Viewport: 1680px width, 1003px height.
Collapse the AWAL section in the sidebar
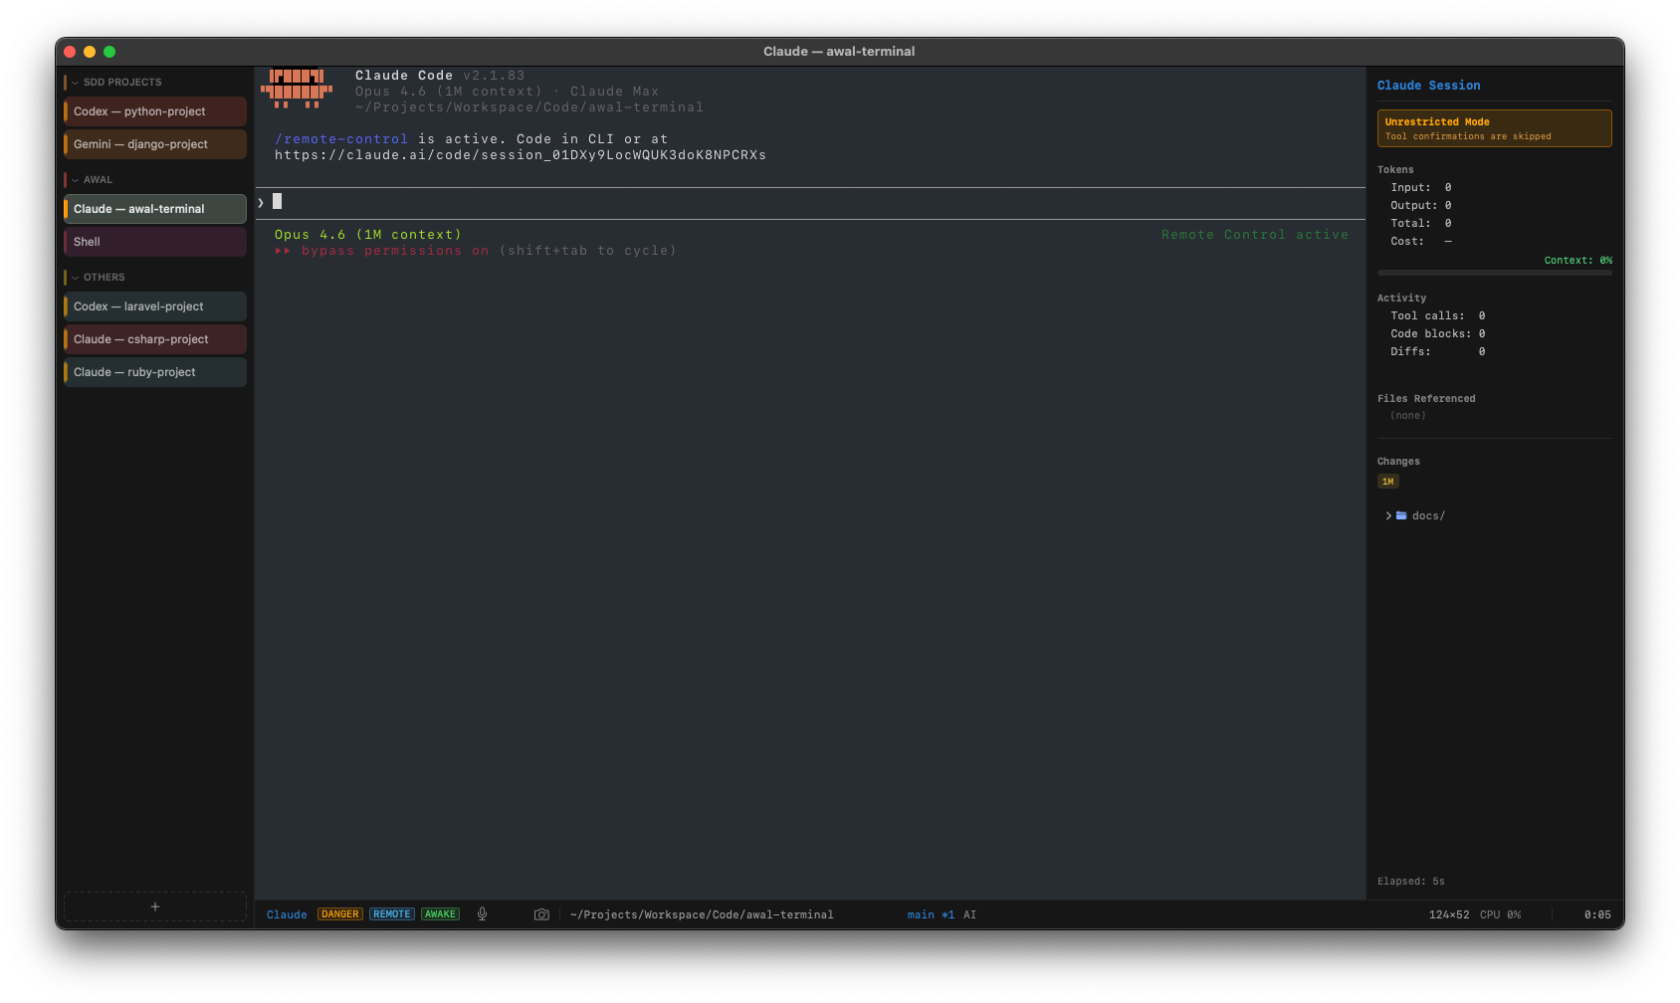click(74, 179)
